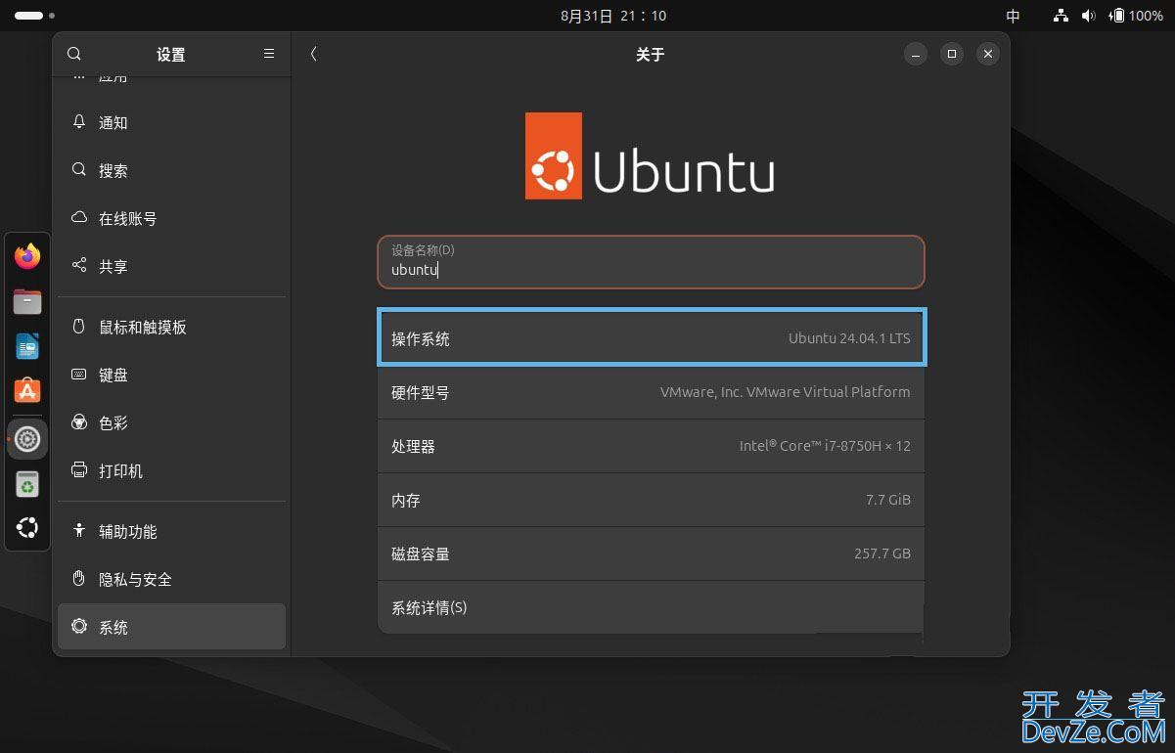
Task: Open Files from the dock
Action: pos(27,302)
